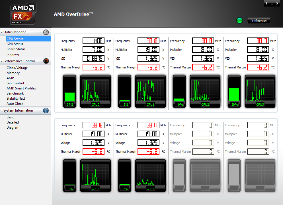The width and height of the screenshot is (283, 205).
Task: Click CPU5's 19.00 multiplier value
Action: 148,134
